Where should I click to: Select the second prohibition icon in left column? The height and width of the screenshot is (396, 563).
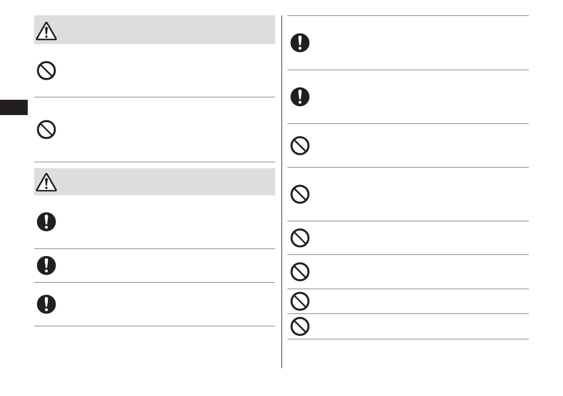(x=46, y=130)
